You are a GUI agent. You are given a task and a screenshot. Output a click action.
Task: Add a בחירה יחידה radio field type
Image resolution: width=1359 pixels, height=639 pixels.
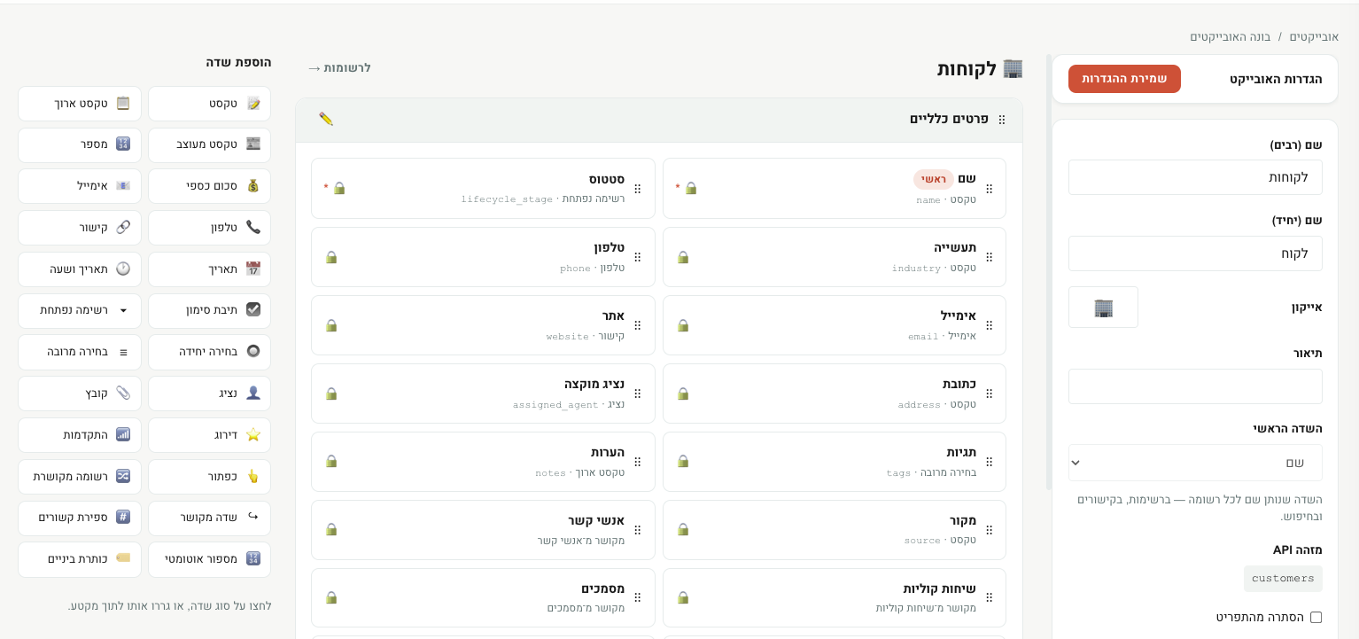pos(209,352)
